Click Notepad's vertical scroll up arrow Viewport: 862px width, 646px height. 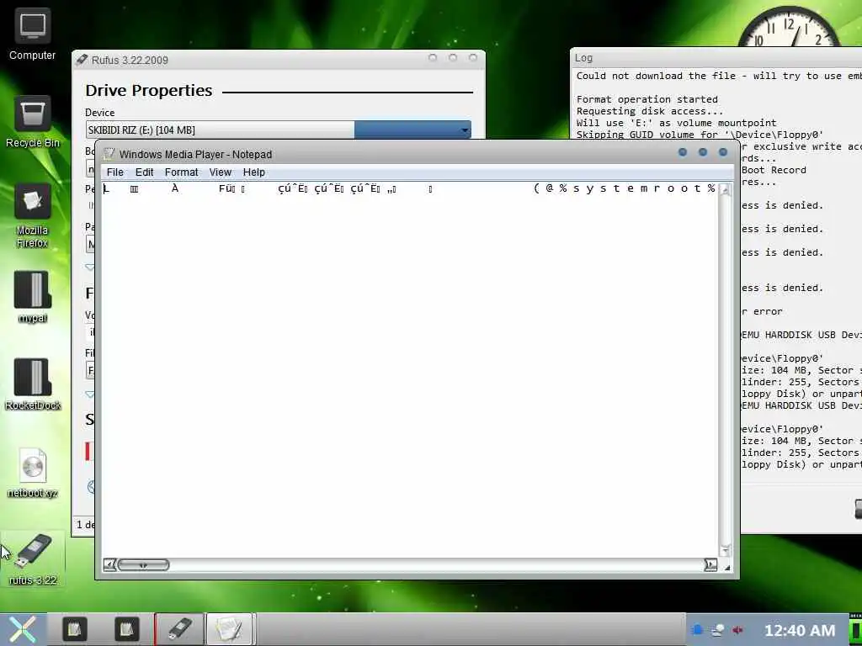725,190
